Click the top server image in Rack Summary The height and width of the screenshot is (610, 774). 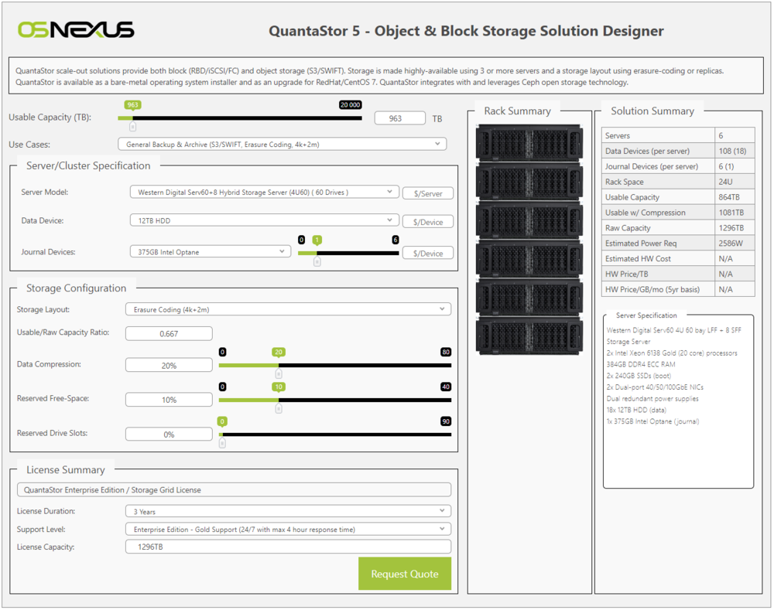point(529,143)
